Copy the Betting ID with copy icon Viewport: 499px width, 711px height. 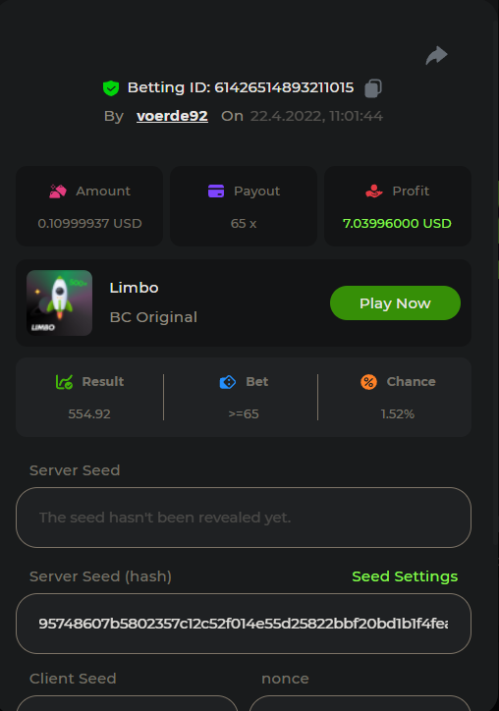tap(373, 88)
